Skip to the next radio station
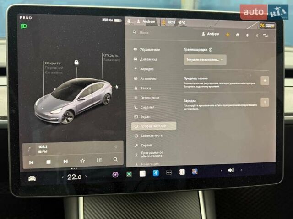This screenshot has height=219, width=293. (x=65, y=162)
